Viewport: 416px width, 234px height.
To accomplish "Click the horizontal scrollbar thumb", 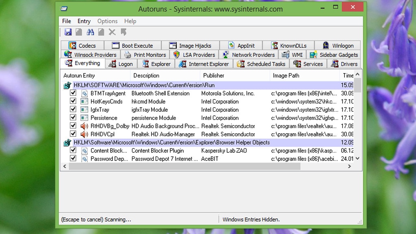I will coord(185,166).
